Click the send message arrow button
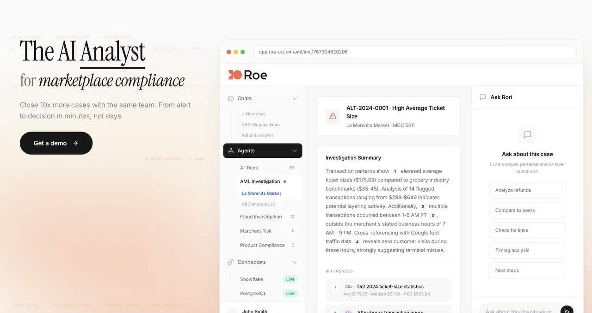 click(567, 310)
